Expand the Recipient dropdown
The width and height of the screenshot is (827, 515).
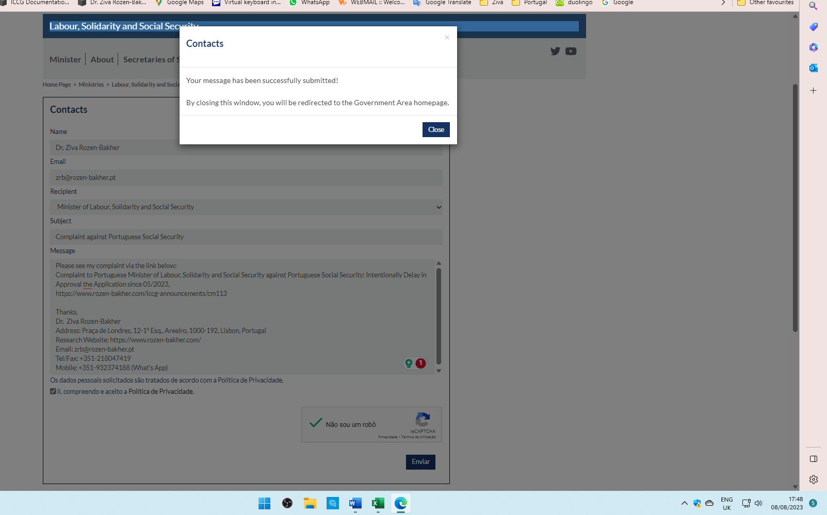pyautogui.click(x=246, y=207)
